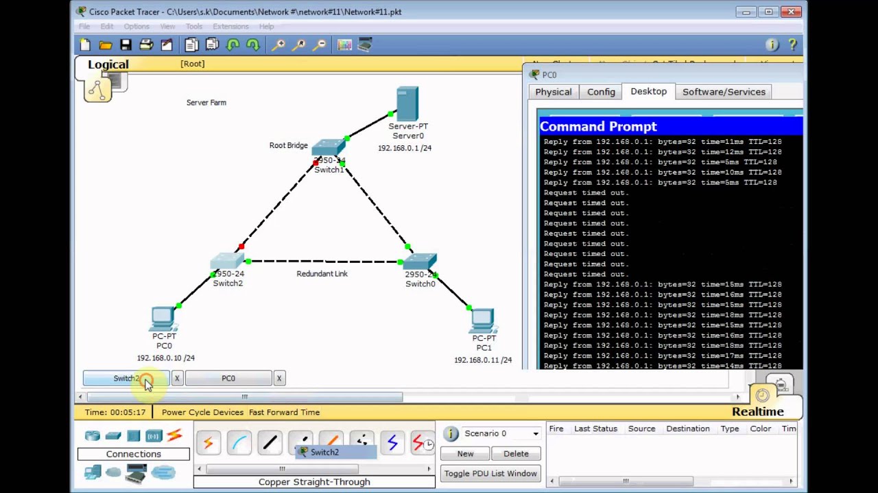Pick the automatic connection type lightning icon
The height and width of the screenshot is (493, 878).
[209, 443]
